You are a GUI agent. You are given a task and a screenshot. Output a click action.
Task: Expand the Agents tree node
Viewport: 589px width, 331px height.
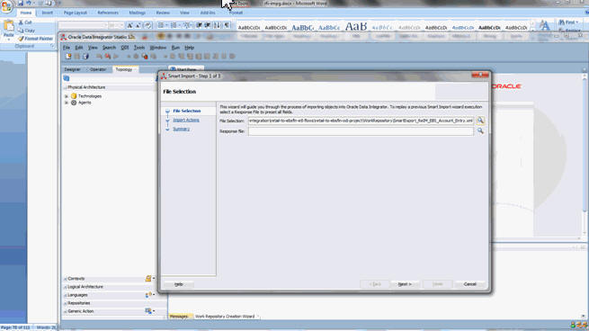point(67,103)
